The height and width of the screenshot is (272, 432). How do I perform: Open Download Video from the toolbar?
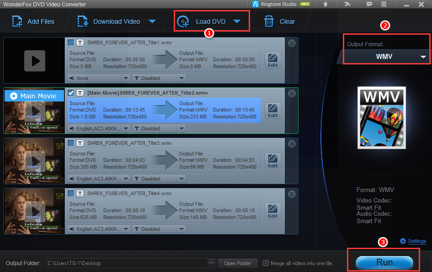point(109,21)
